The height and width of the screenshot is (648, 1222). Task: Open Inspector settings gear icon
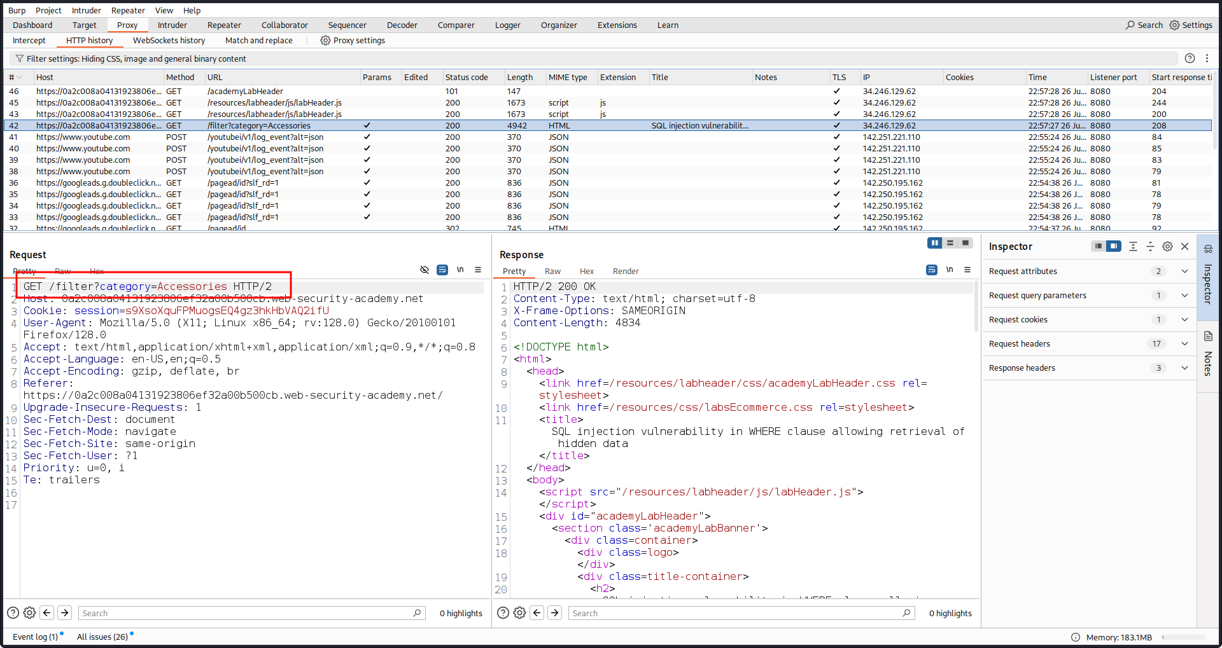[1167, 247]
